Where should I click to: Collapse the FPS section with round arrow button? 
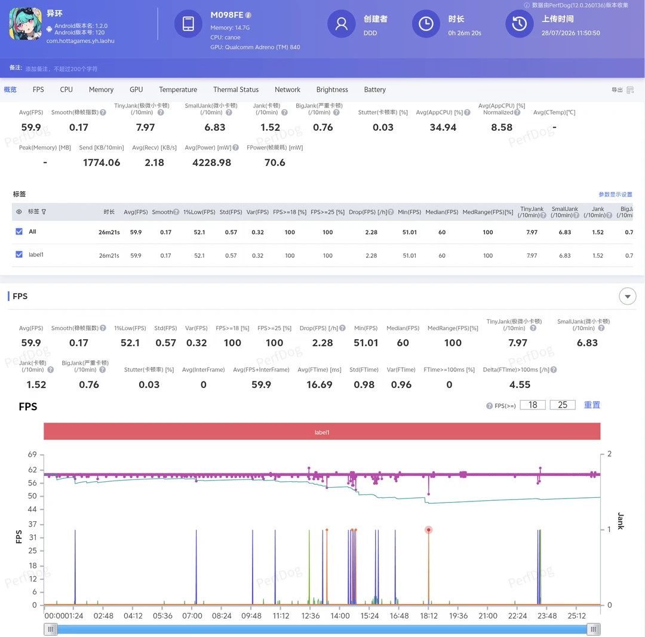pyautogui.click(x=627, y=297)
